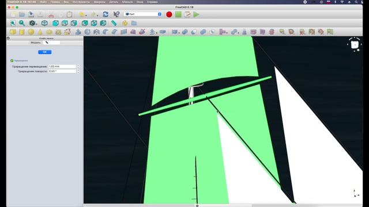Image resolution: width=369 pixels, height=207 pixels.
Task: Create a torus primitive
Action: tap(49, 32)
